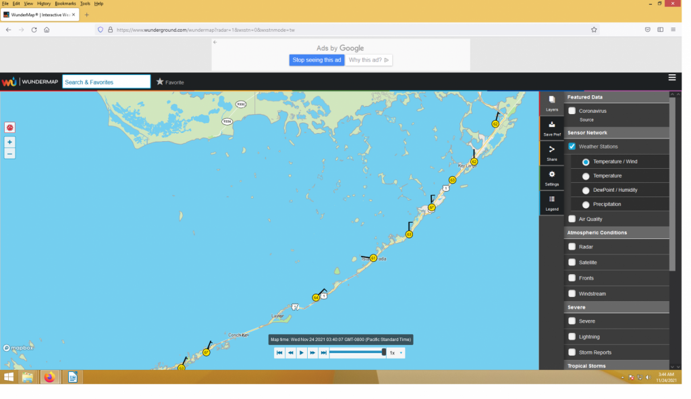Open the map Settings gear
The width and height of the screenshot is (691, 399).
(552, 177)
